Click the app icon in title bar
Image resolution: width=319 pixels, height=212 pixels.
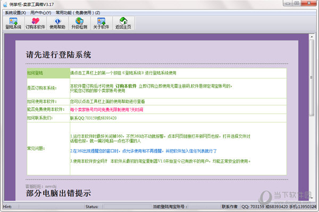(5, 4)
